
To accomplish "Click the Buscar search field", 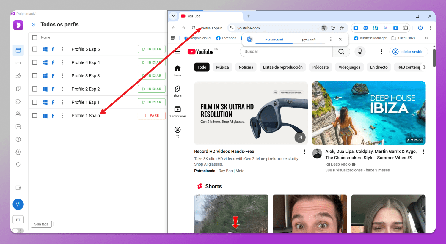I will tap(285, 52).
